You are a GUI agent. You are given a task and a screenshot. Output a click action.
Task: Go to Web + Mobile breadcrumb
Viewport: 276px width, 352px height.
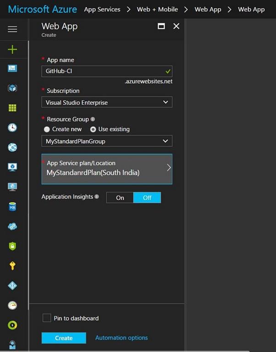157,10
